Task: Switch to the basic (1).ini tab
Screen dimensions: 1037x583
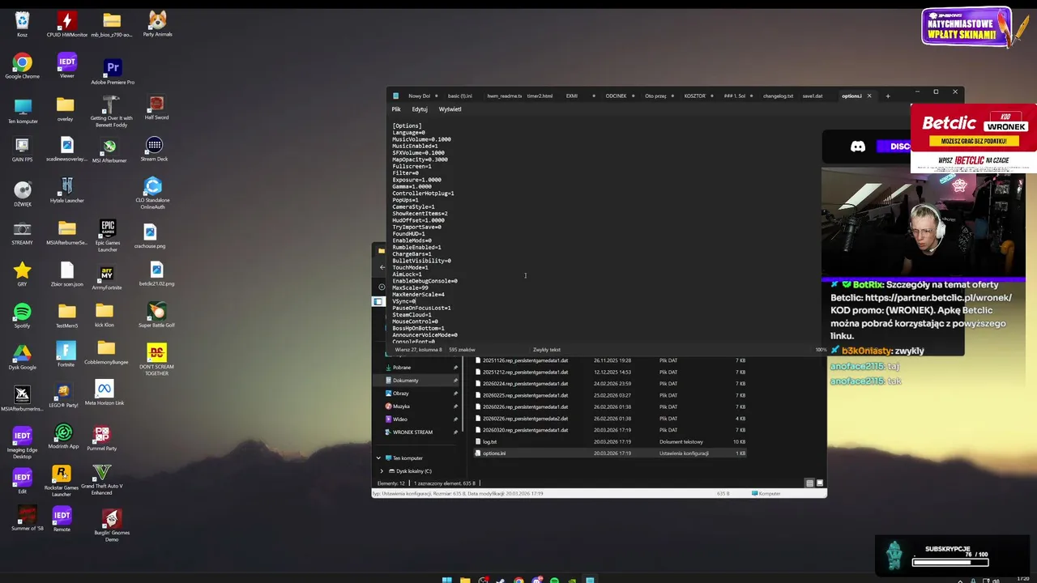Action: pos(459,96)
